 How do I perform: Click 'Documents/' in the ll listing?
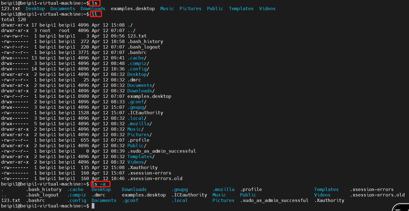141,85
